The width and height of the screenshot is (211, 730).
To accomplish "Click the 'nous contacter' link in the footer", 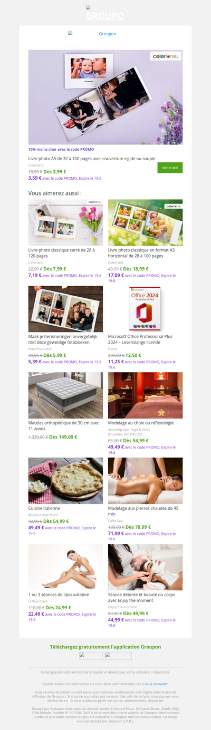I will (x=156, y=684).
